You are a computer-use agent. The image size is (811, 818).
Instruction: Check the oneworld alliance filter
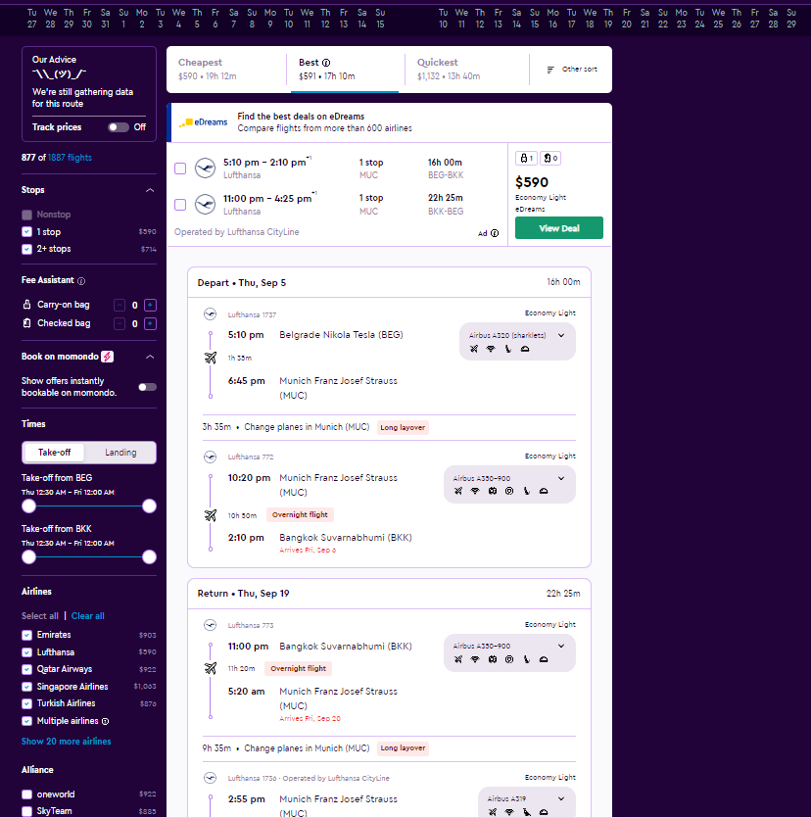(x=27, y=794)
